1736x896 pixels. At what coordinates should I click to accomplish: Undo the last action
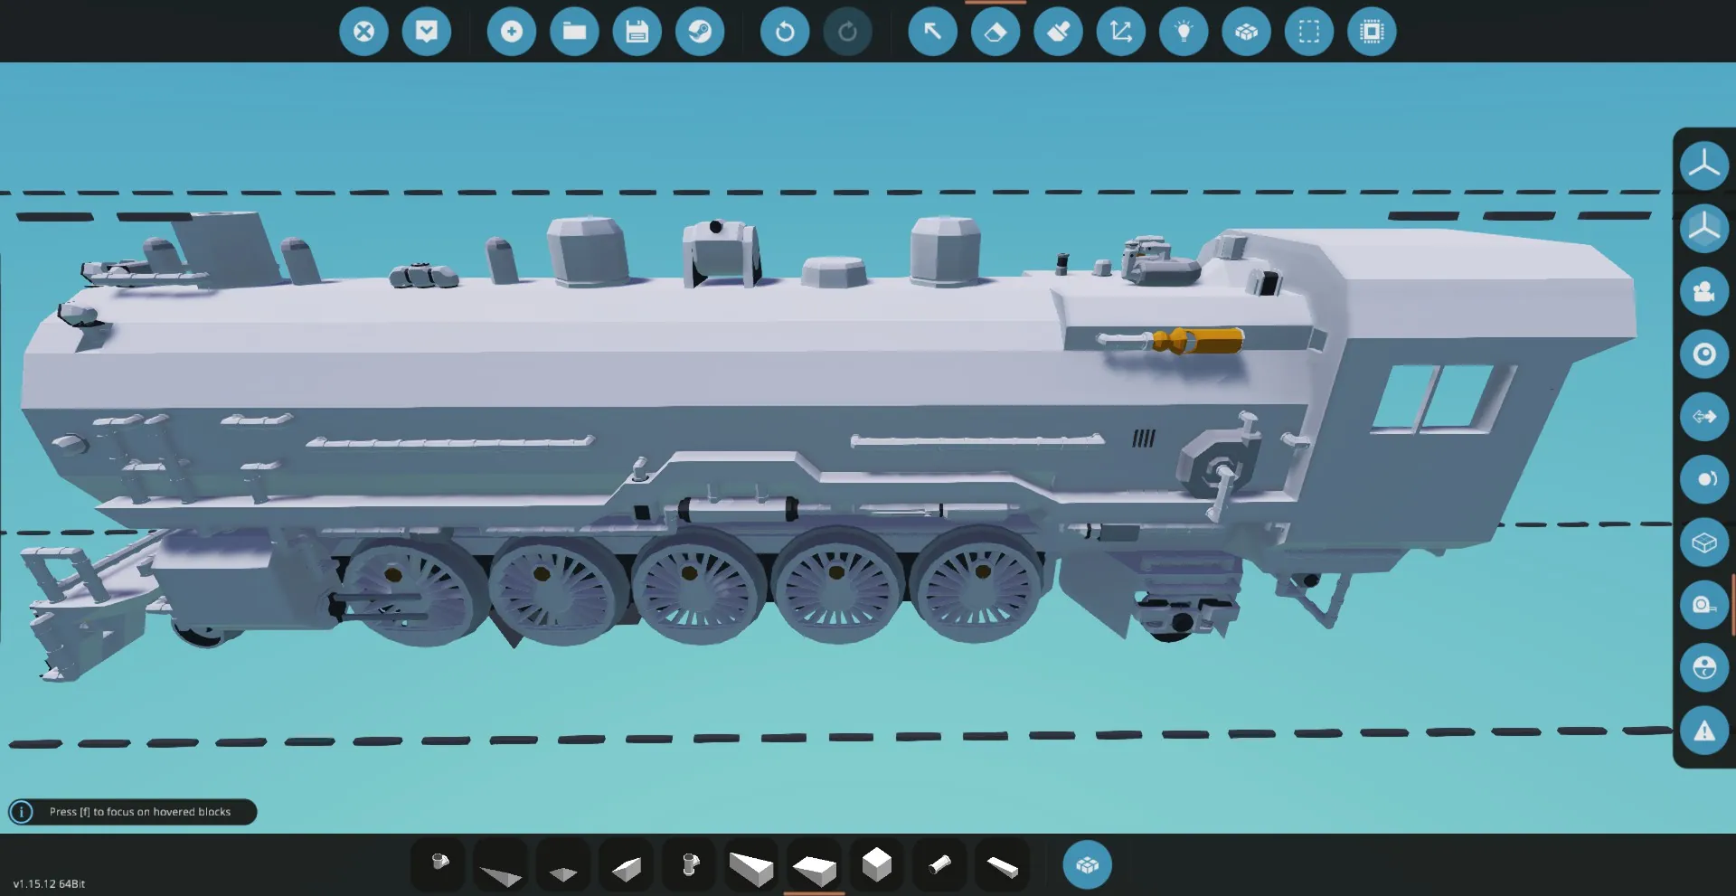point(784,32)
